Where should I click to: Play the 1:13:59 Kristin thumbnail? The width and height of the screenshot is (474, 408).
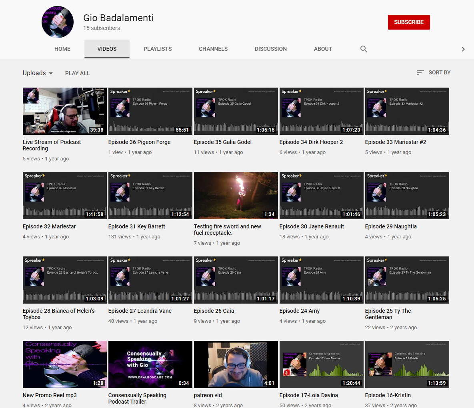(407, 364)
